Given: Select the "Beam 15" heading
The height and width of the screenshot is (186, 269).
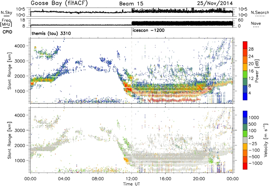Looking at the screenshot, I should 131,4.
